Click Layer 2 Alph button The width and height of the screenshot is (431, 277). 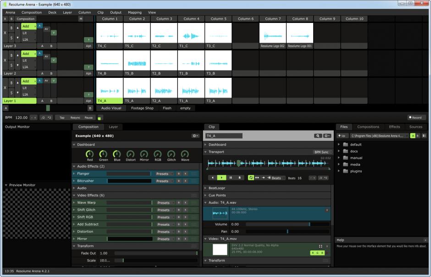click(88, 74)
